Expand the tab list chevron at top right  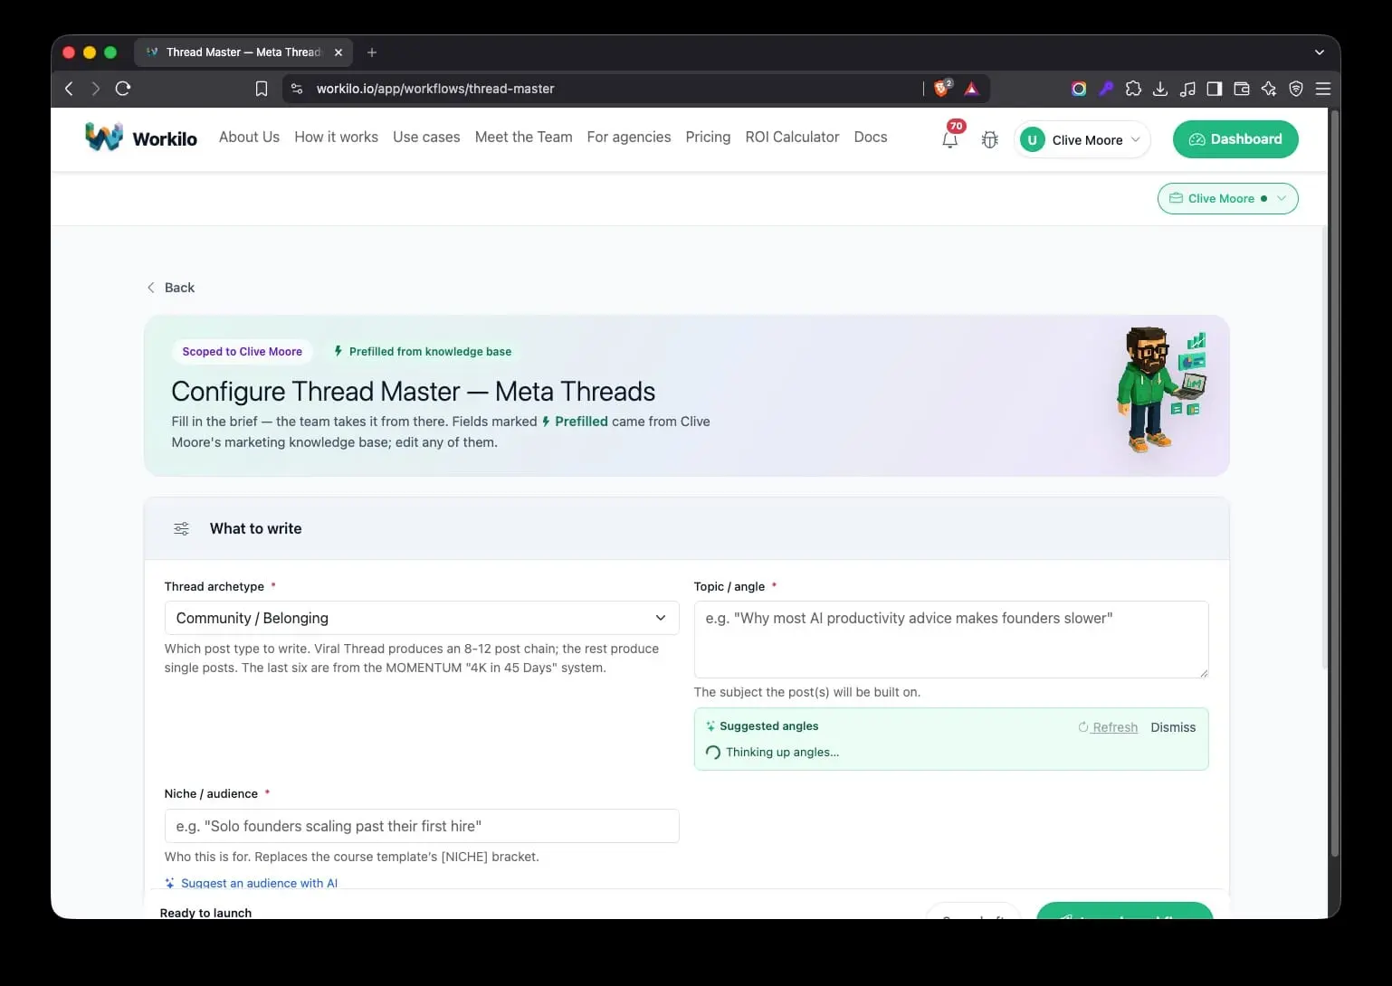click(1319, 52)
